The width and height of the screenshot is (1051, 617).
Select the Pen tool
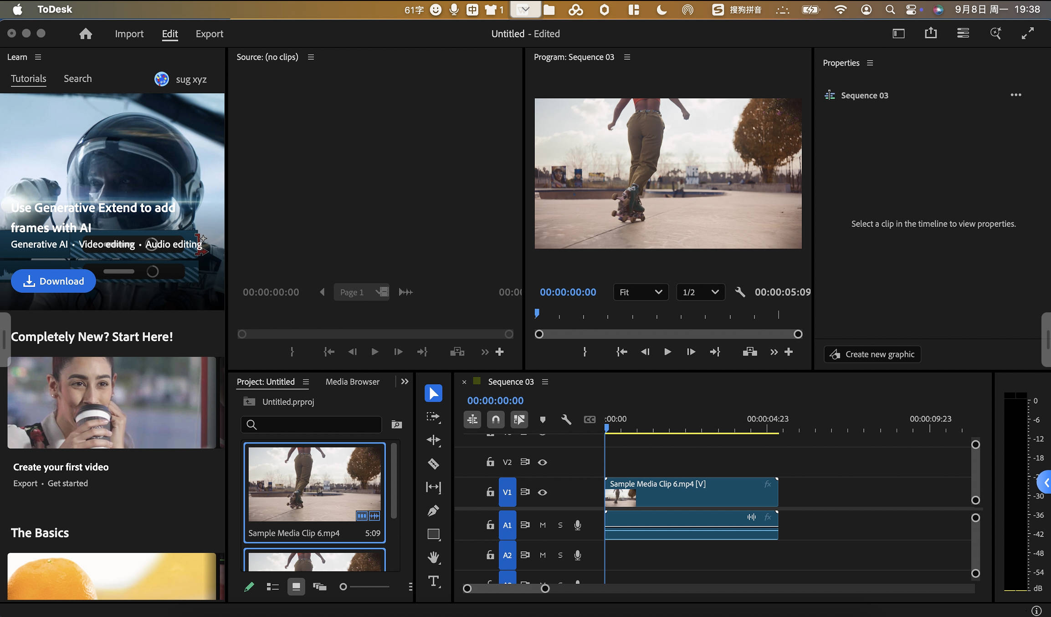click(433, 511)
